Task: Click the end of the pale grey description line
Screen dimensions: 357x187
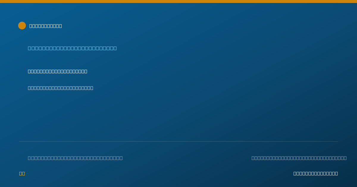Action: point(92,88)
